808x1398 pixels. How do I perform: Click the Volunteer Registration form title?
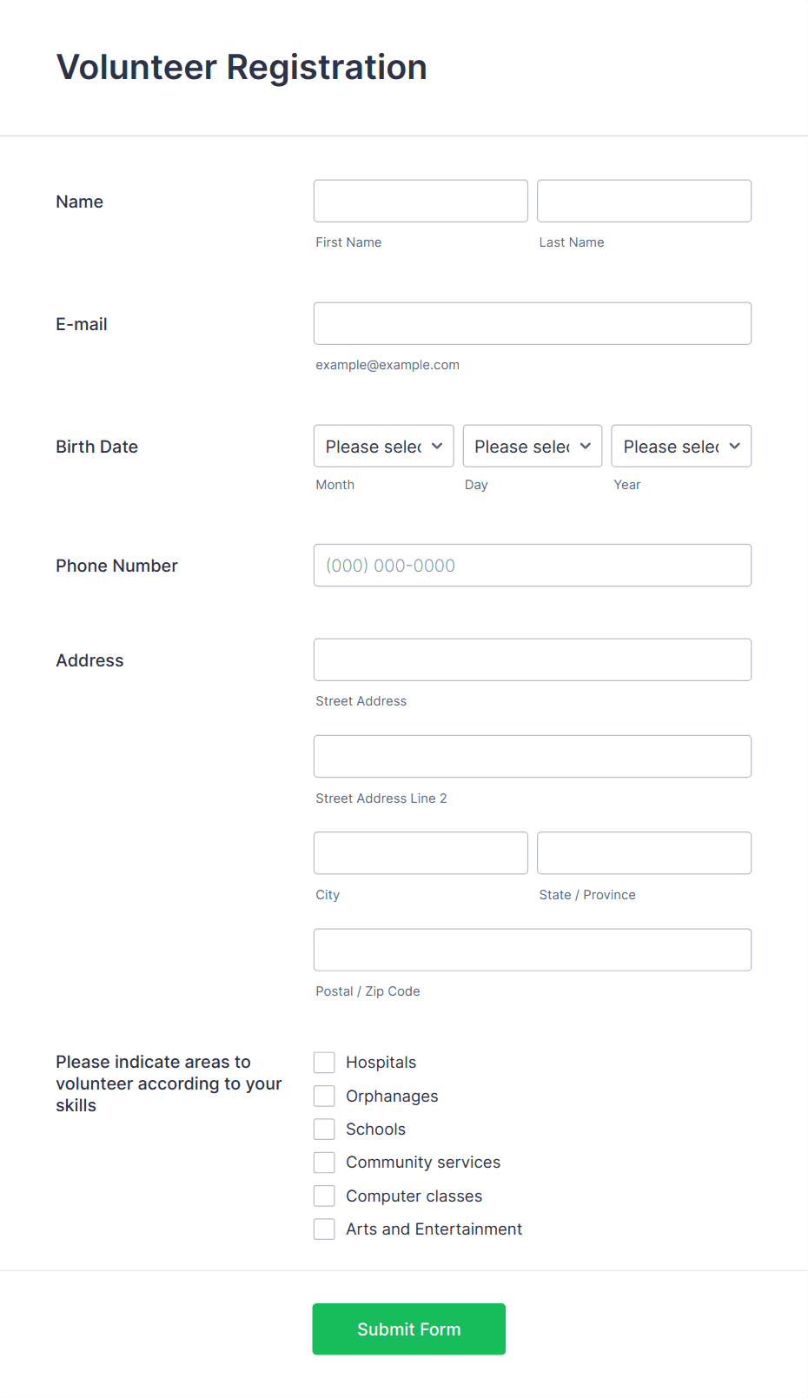(x=241, y=67)
